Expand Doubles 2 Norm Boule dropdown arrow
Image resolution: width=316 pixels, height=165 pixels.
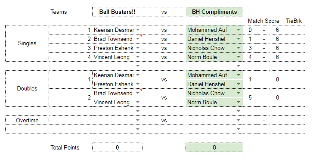coord(239,102)
